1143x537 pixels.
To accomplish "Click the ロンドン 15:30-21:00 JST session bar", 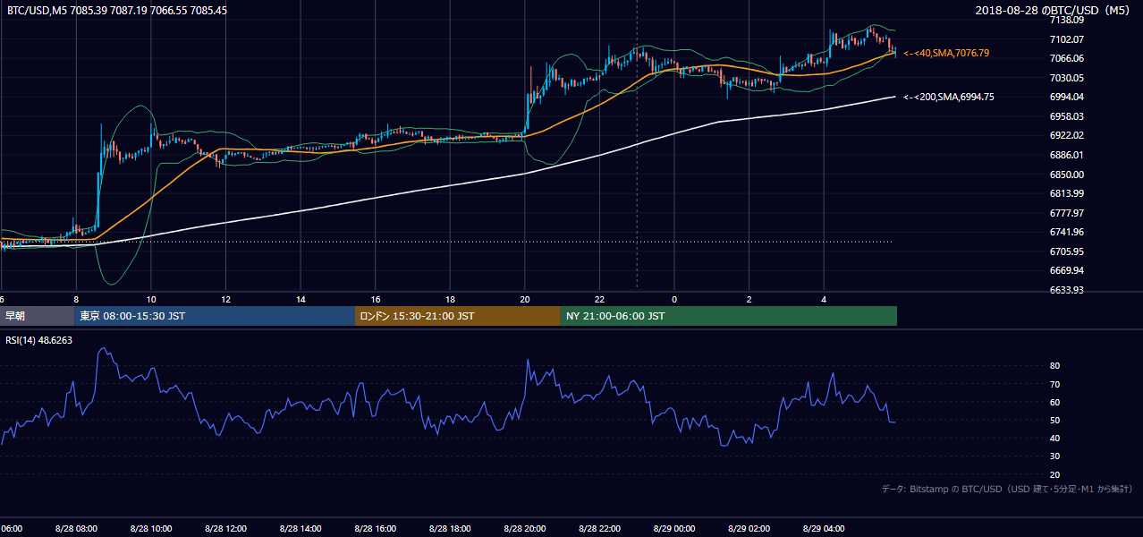I will coord(458,316).
